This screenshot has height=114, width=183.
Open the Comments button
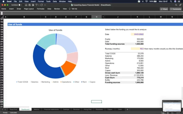coord(176,9)
